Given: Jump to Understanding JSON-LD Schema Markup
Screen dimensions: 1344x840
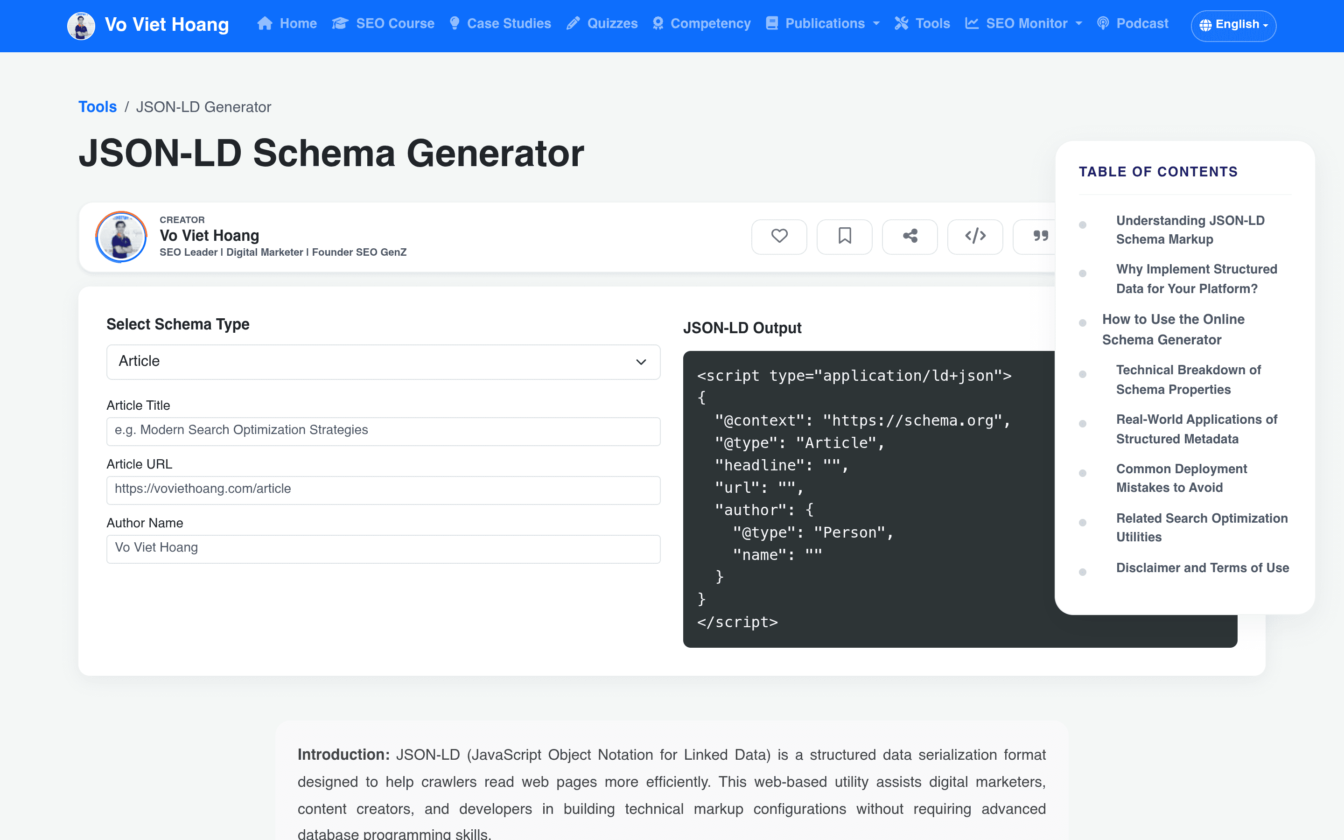Looking at the screenshot, I should coord(1190,230).
